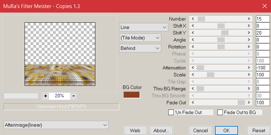Open the Line mode dropdown
Viewport: 271px width, 135px height.
coord(143,27)
